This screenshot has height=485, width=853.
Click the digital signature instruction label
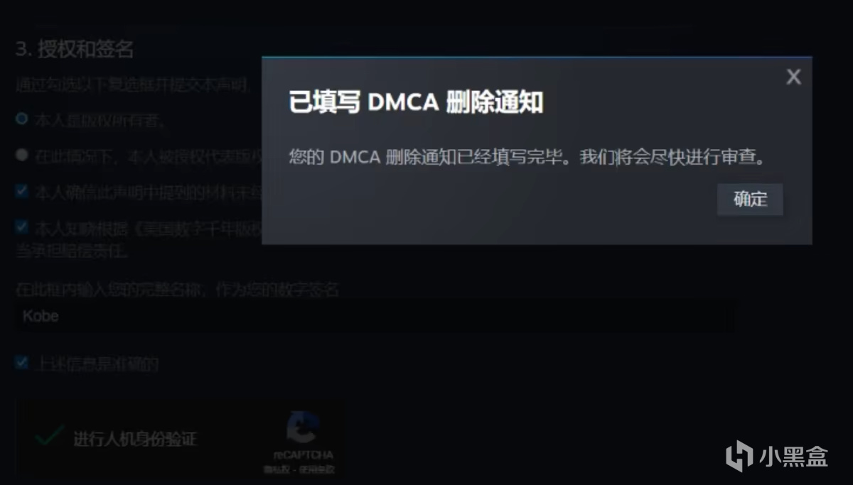pyautogui.click(x=178, y=290)
